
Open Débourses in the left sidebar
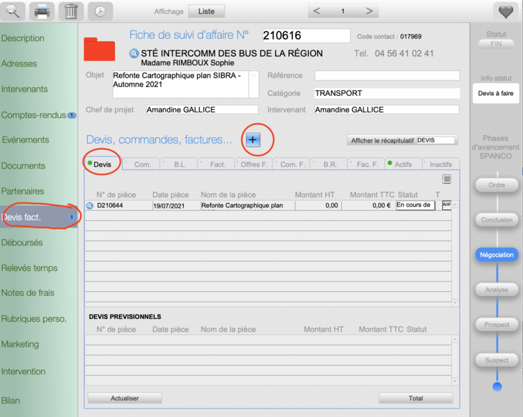(22, 243)
